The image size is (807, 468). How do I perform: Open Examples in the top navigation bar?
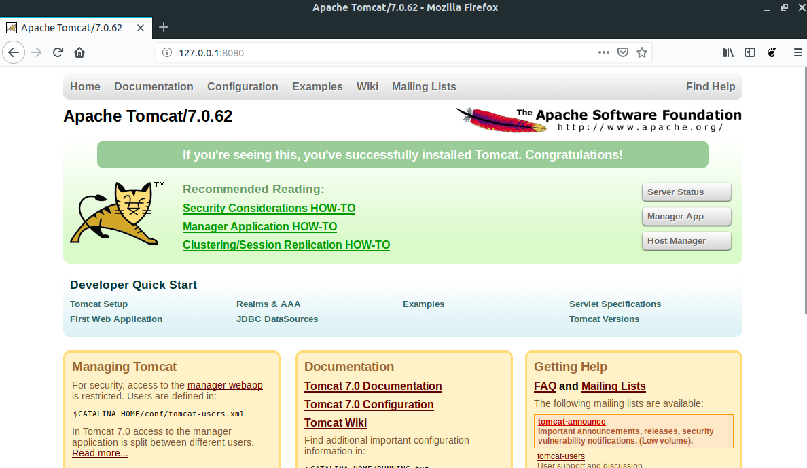(x=317, y=86)
